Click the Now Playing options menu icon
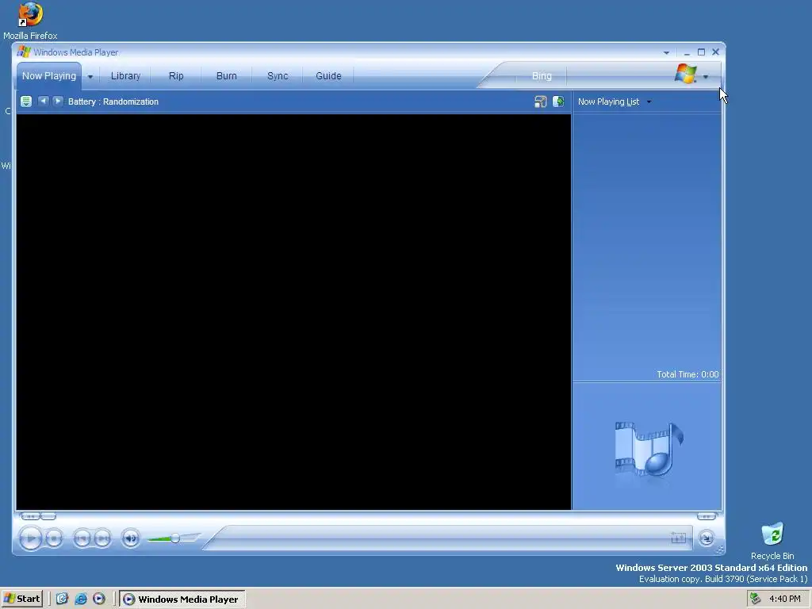The height and width of the screenshot is (609, 812). coord(26,101)
